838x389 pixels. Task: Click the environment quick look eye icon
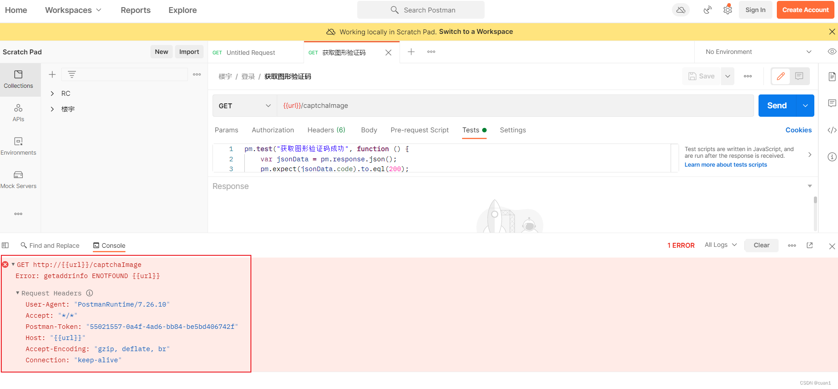click(x=832, y=52)
